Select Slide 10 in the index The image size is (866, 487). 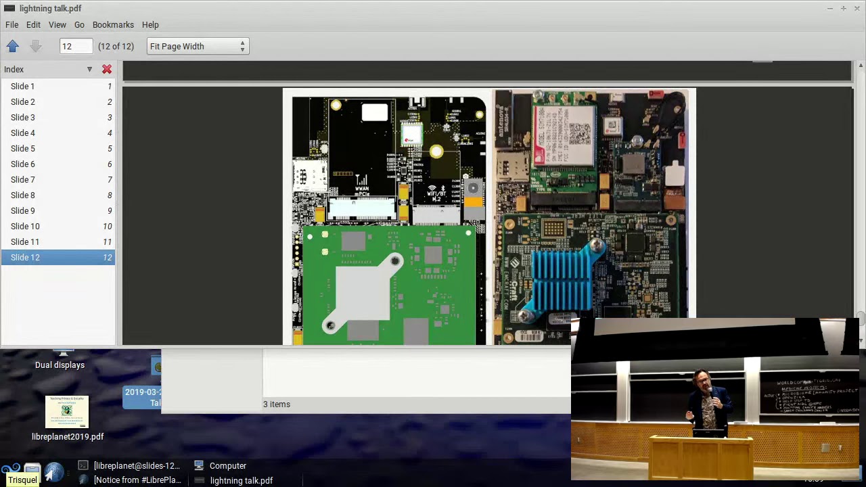(58, 227)
